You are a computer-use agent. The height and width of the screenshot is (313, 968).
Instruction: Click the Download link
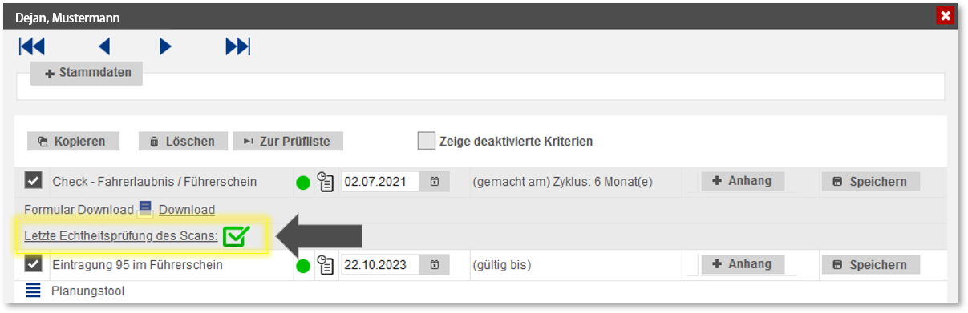[x=187, y=210]
